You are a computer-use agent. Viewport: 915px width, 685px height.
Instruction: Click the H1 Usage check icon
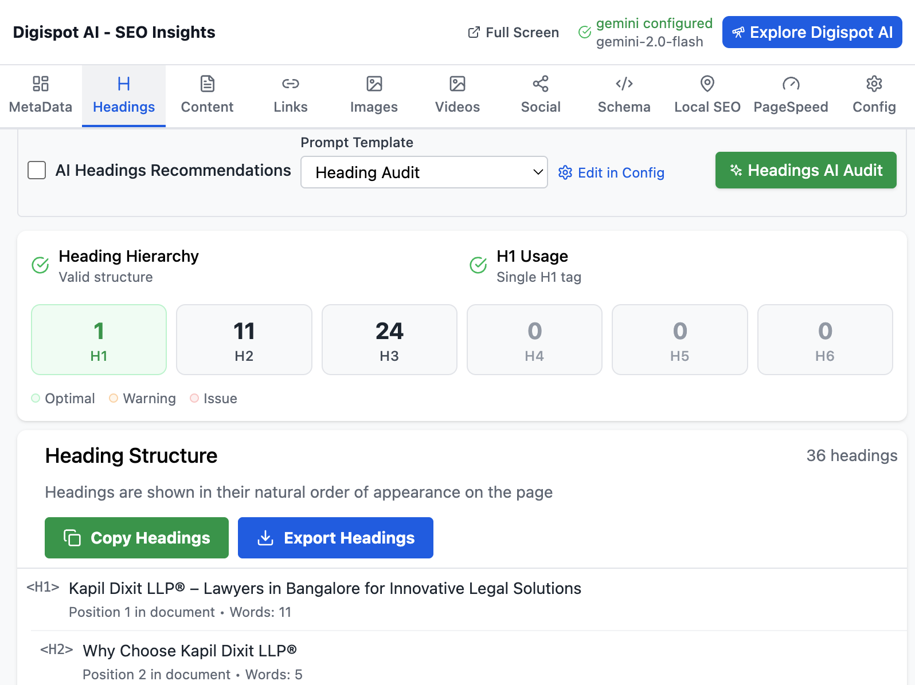(478, 265)
